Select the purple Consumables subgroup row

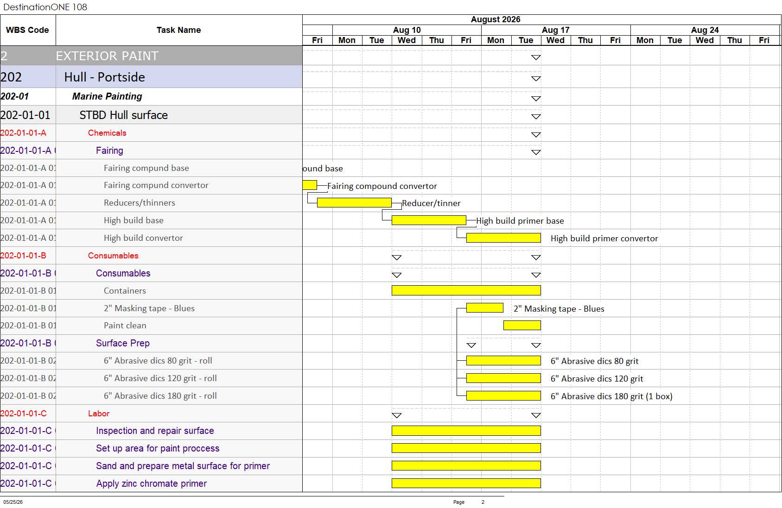[151, 273]
